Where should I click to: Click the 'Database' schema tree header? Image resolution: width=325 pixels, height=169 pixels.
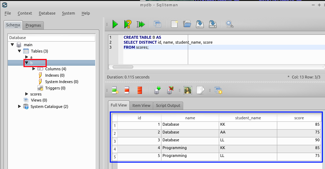pos(51,38)
